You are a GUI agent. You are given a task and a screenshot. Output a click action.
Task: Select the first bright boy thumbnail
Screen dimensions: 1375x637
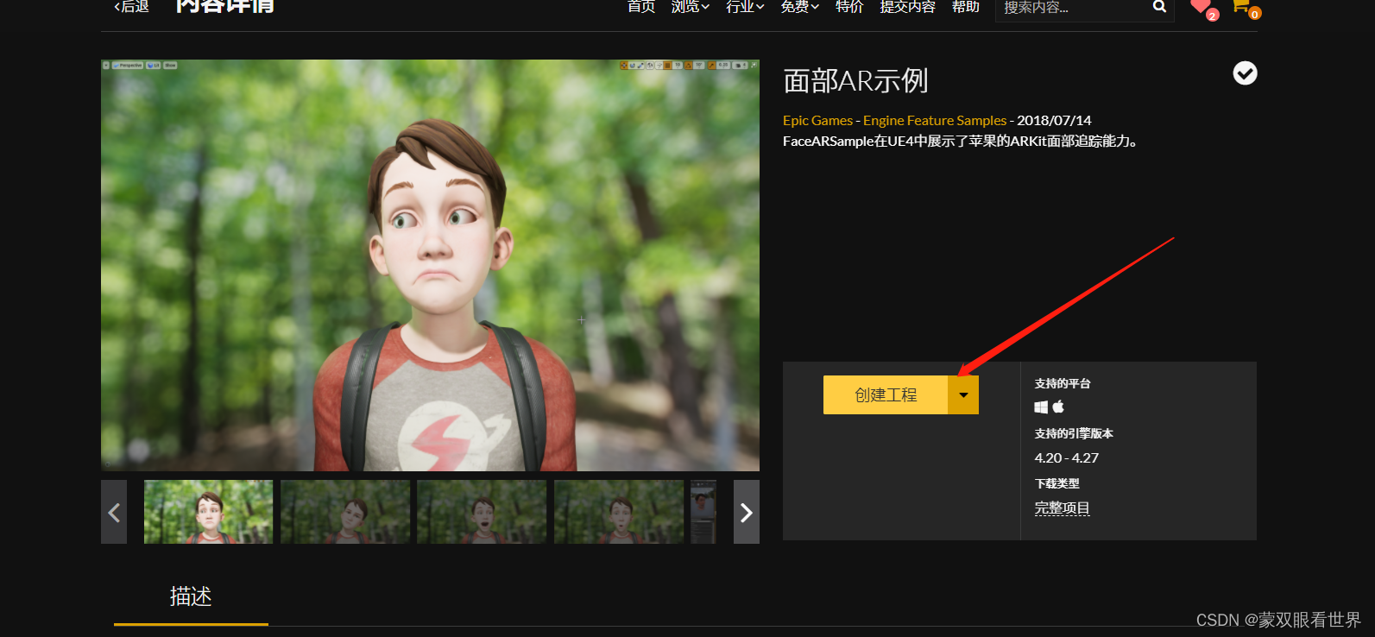208,512
